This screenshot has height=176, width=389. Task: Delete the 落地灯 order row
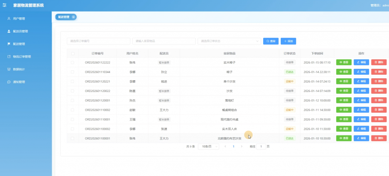(379, 100)
